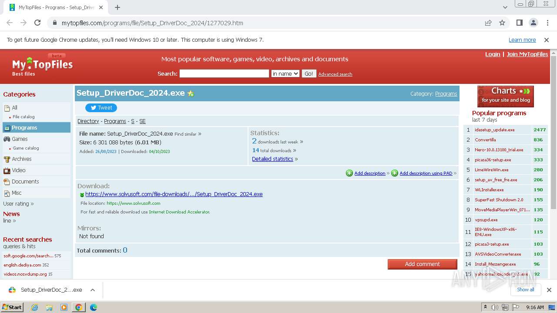557x313 pixels.
Task: Click the Go! search button
Action: pos(309,74)
